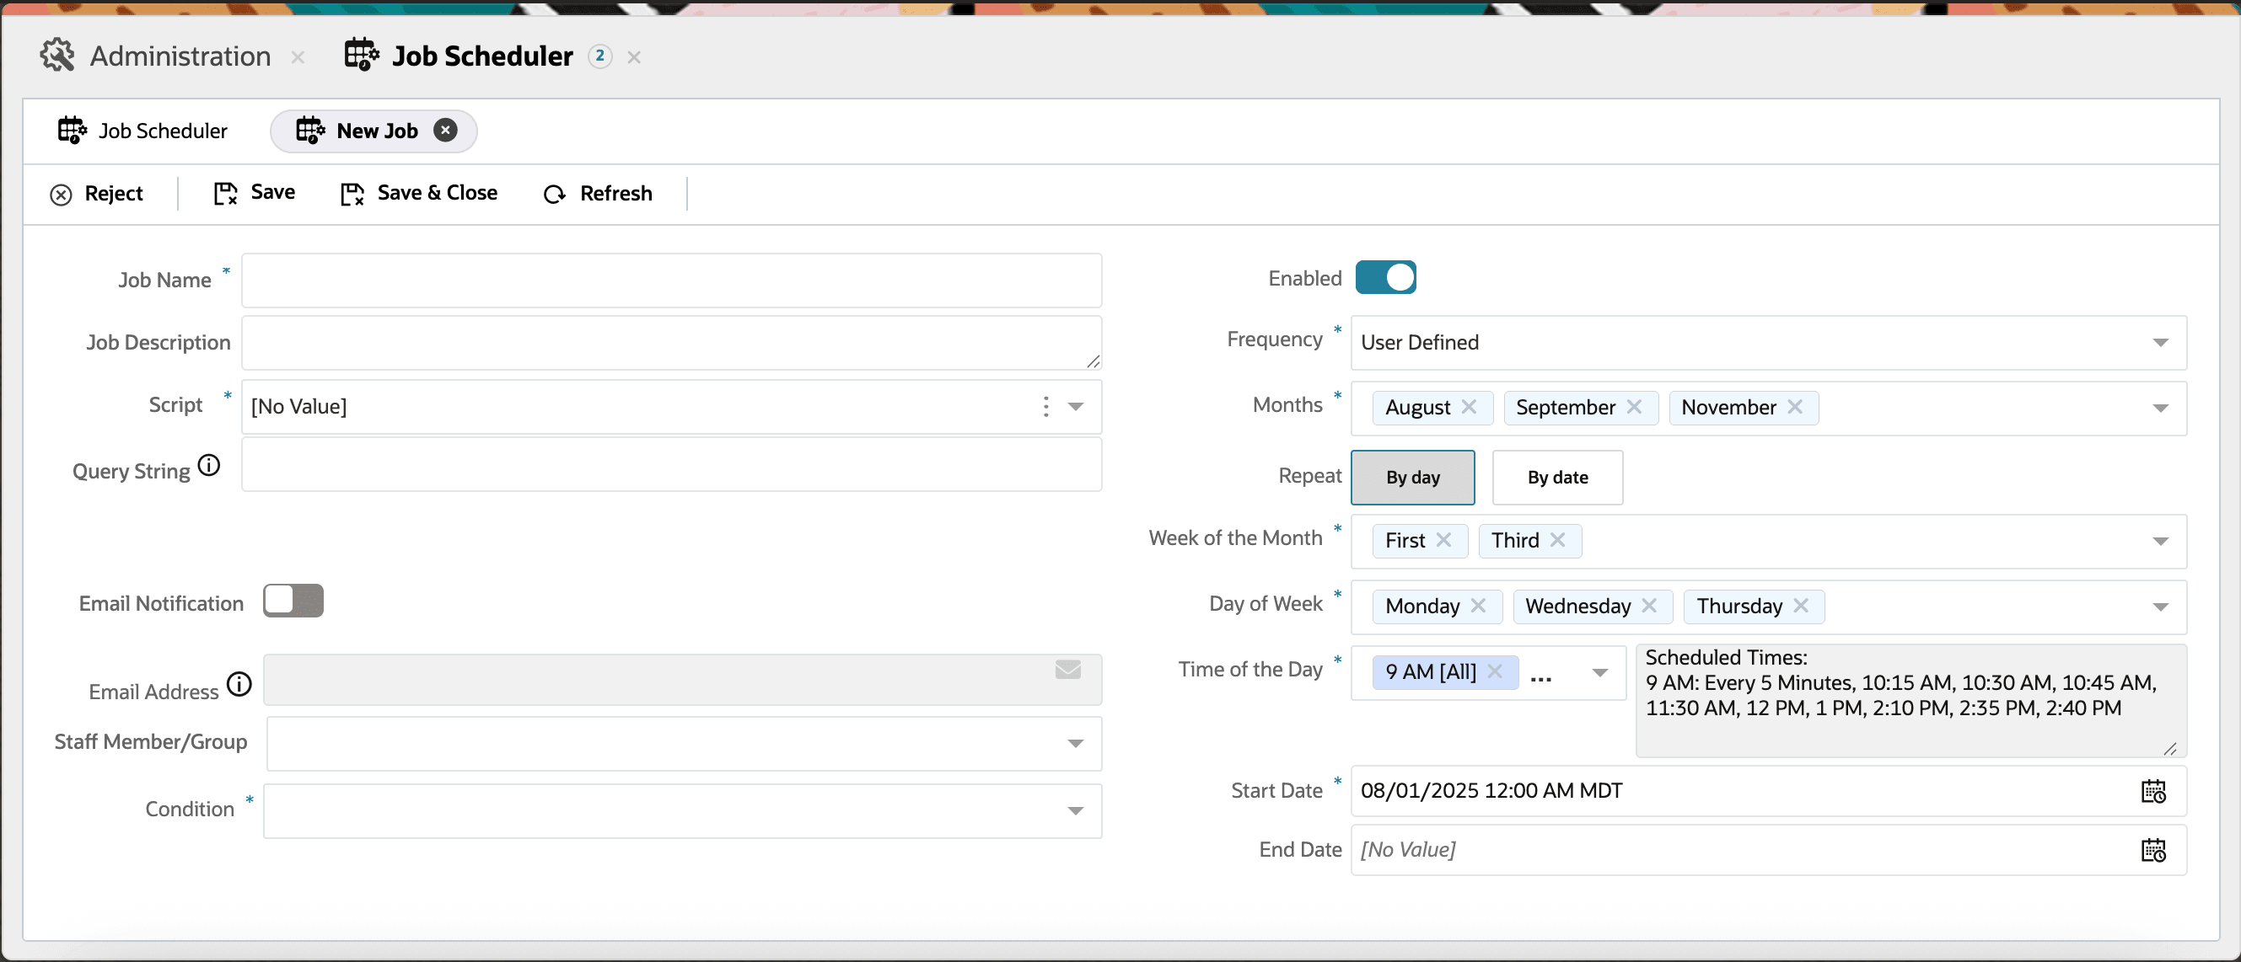Click the Email Address info icon
This screenshot has height=962, width=2241.
pyautogui.click(x=239, y=685)
